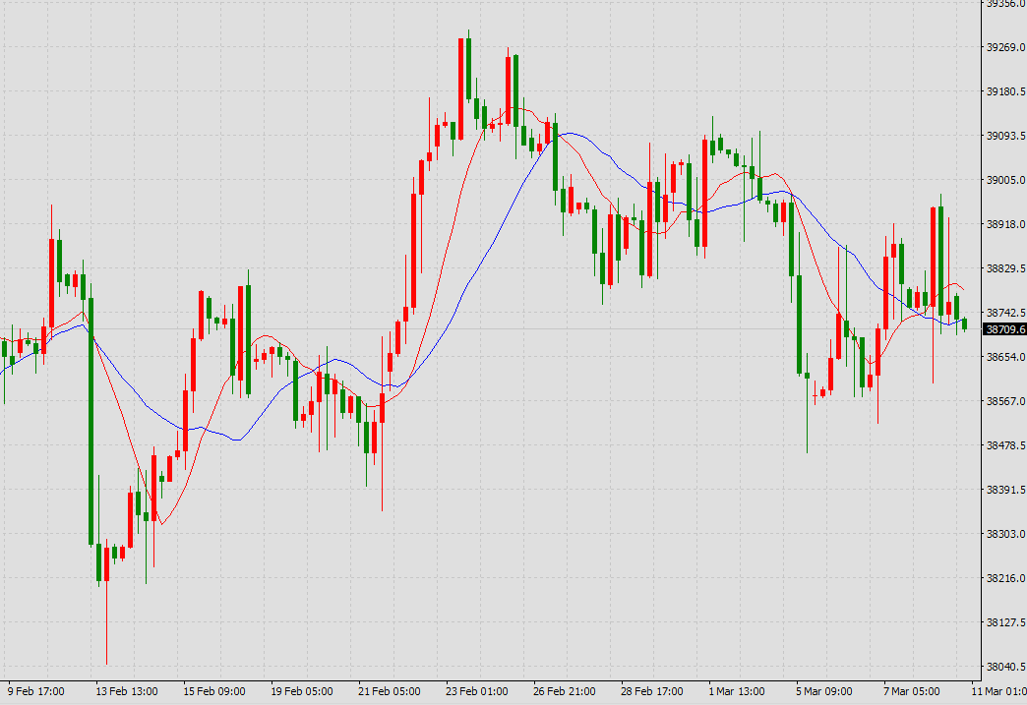Click the 38216.0 price axis label

pyautogui.click(x=1005, y=578)
